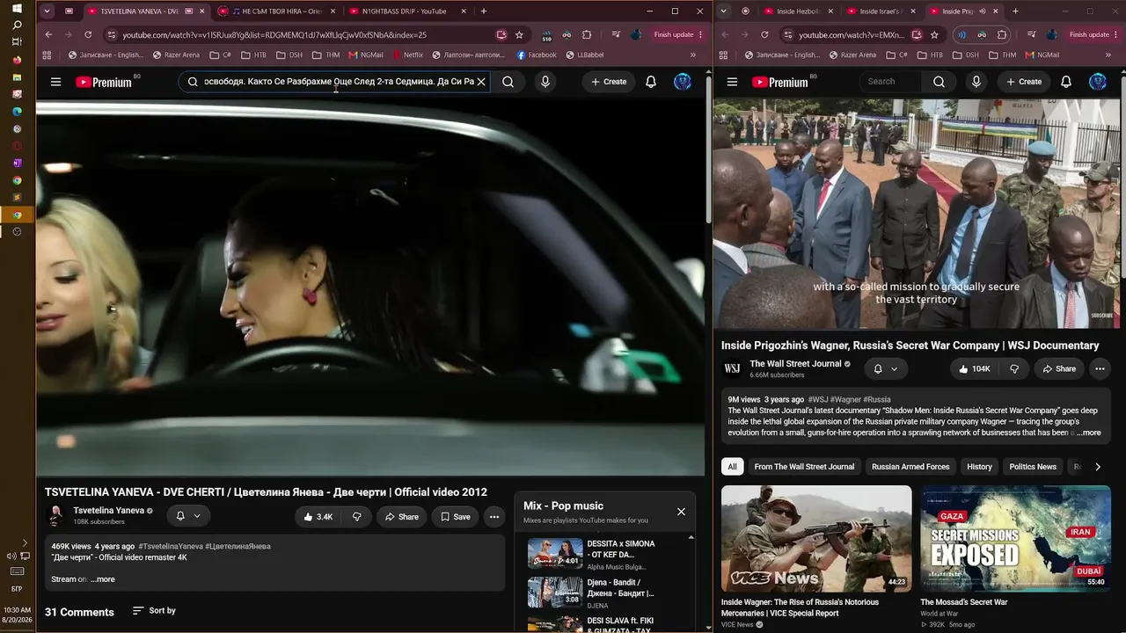
Task: Reload the page in the right browser window
Action: pyautogui.click(x=764, y=35)
